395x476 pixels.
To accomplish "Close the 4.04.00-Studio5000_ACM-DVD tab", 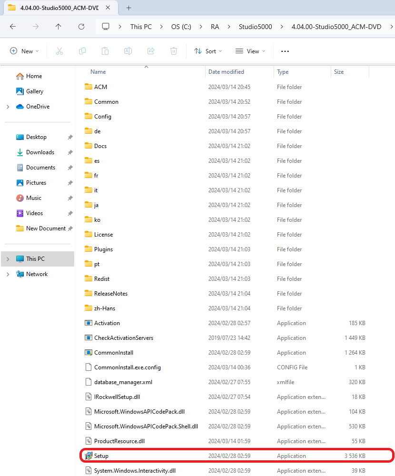I will 108,8.
